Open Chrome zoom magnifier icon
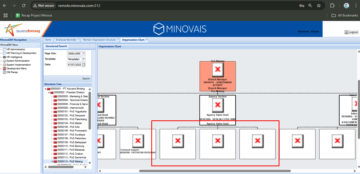Screen dimensions: 360x174 (x=310, y=6)
